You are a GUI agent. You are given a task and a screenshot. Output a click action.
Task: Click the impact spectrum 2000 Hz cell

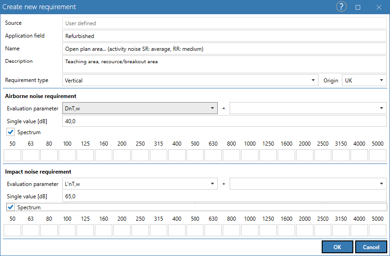305,230
